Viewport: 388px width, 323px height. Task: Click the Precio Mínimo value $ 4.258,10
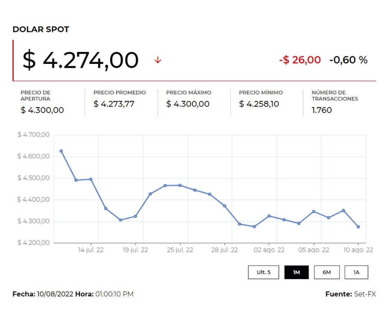tap(259, 104)
